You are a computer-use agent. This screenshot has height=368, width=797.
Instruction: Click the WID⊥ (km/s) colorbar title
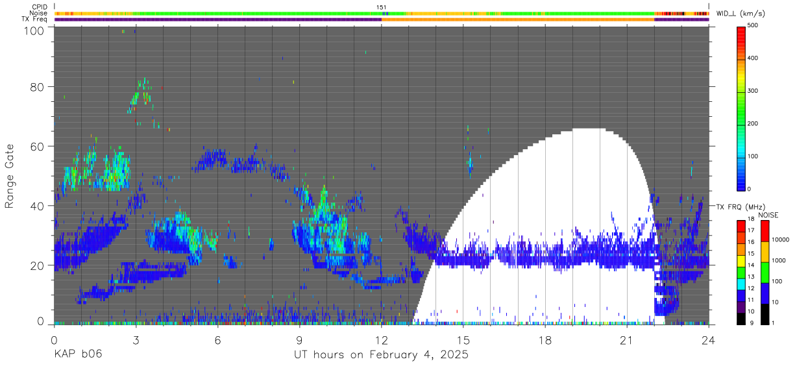(x=741, y=14)
